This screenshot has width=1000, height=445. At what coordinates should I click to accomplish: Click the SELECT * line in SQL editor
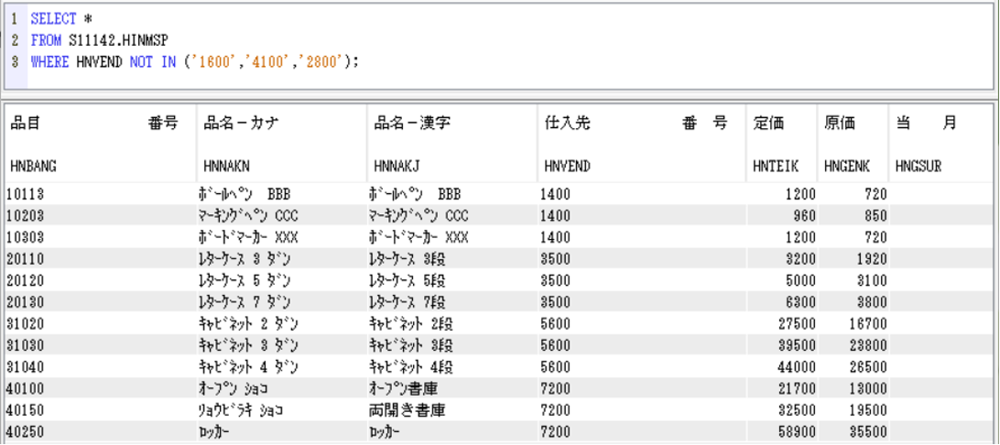click(61, 19)
